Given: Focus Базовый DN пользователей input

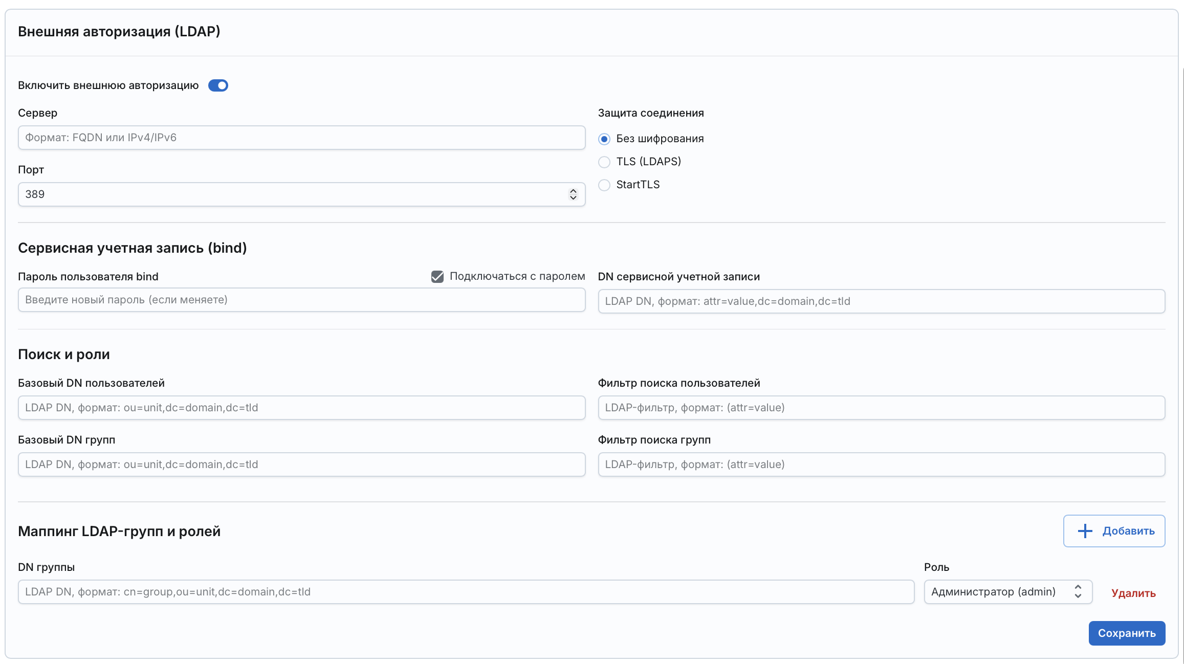Looking at the screenshot, I should click(x=301, y=408).
